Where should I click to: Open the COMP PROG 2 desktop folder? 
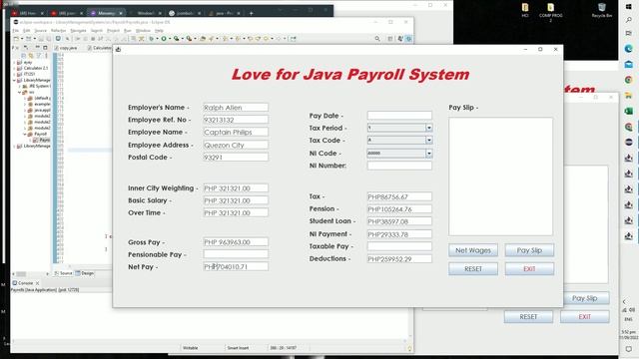point(550,12)
